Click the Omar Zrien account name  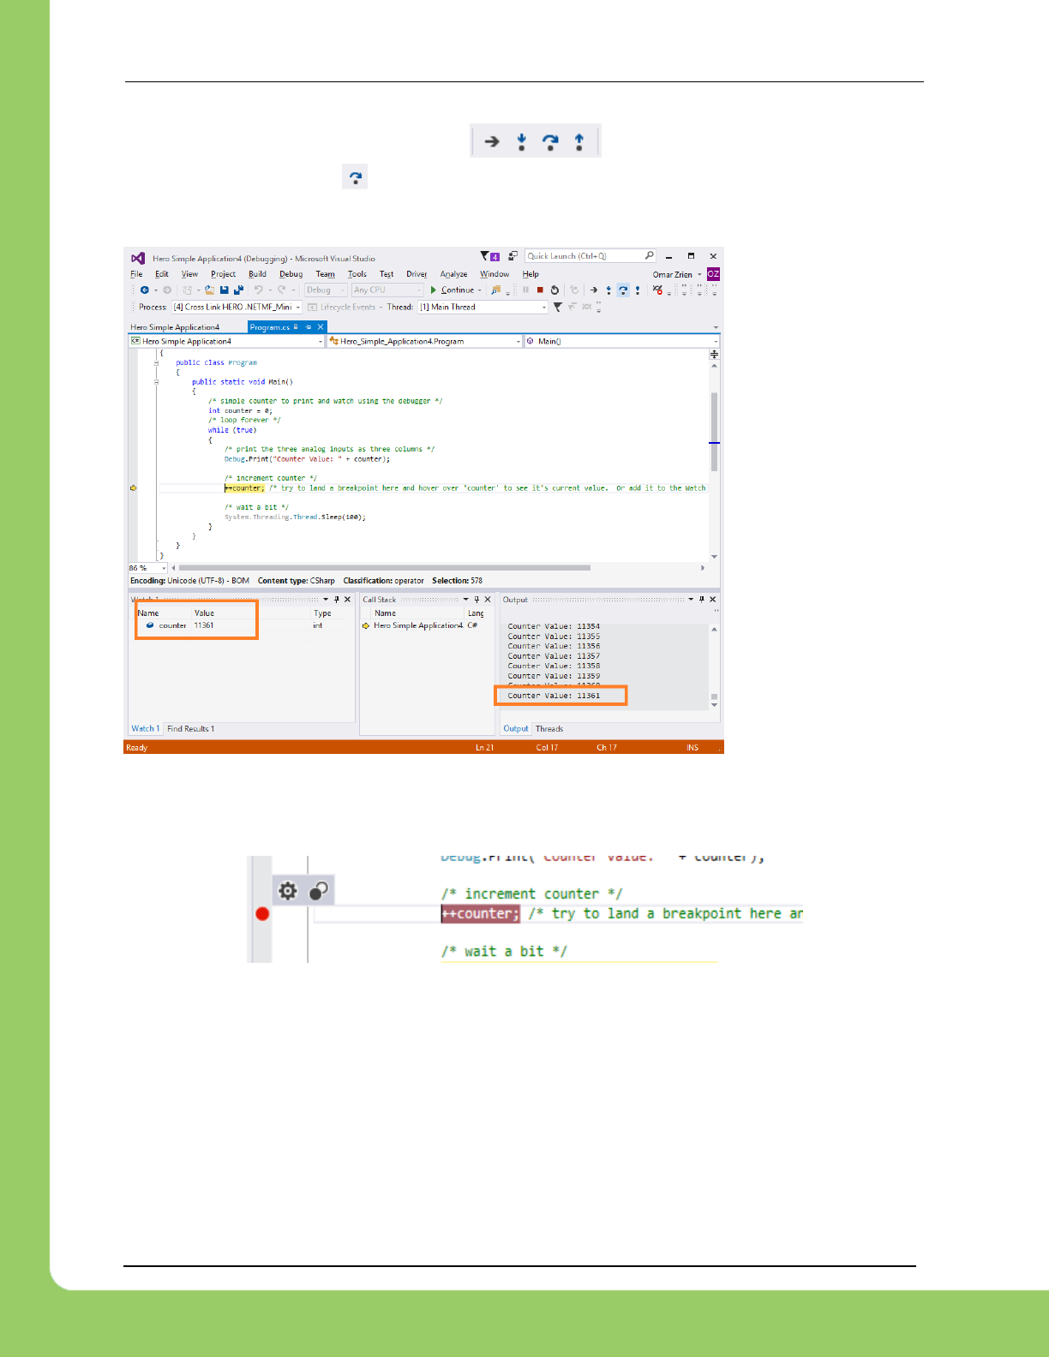[x=673, y=274]
